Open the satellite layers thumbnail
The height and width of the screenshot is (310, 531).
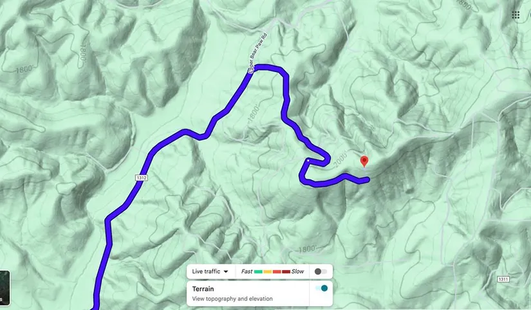pyautogui.click(x=5, y=288)
